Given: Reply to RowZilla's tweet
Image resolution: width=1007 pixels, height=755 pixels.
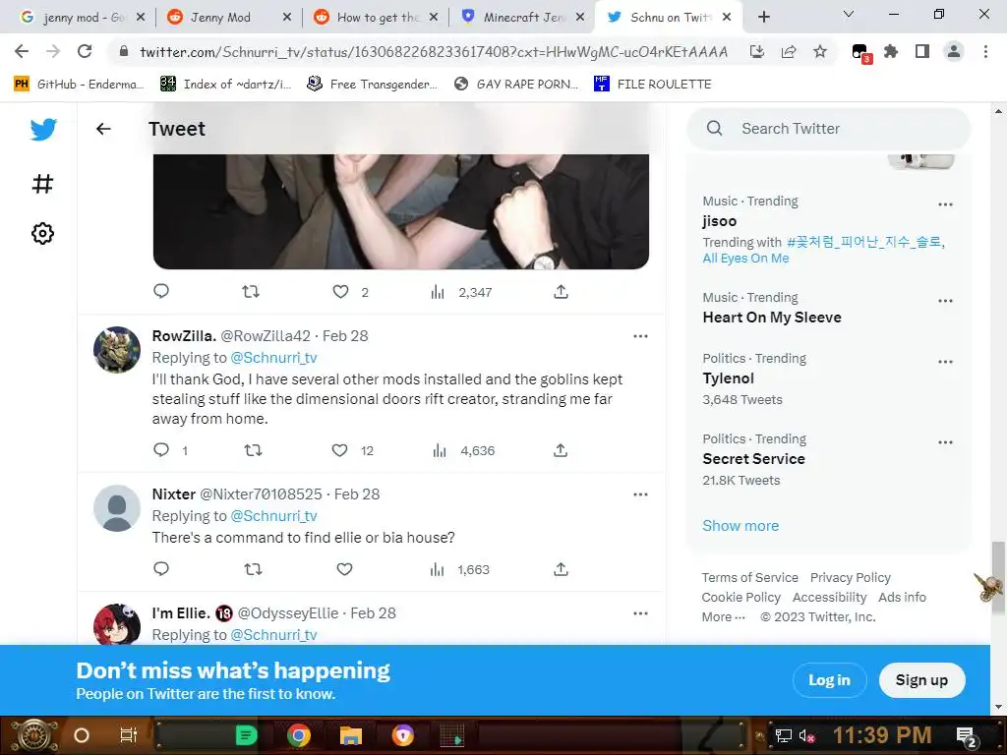Looking at the screenshot, I should tap(161, 450).
